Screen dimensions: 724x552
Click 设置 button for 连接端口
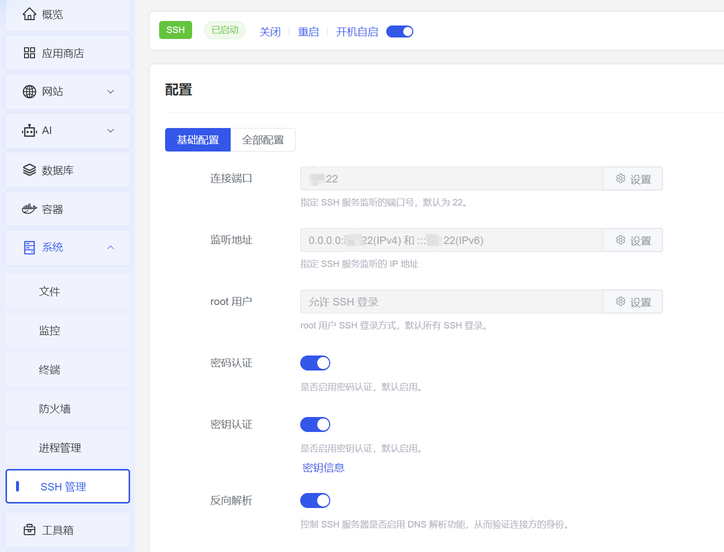(x=633, y=179)
